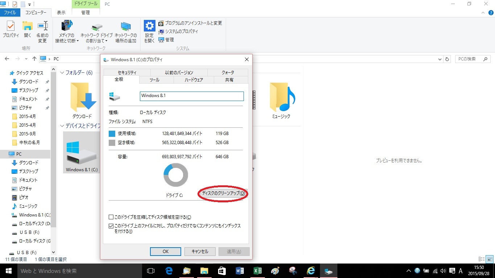Select the Windows 8.1 (C:) drive tile
495x278 pixels.
pyautogui.click(x=82, y=152)
